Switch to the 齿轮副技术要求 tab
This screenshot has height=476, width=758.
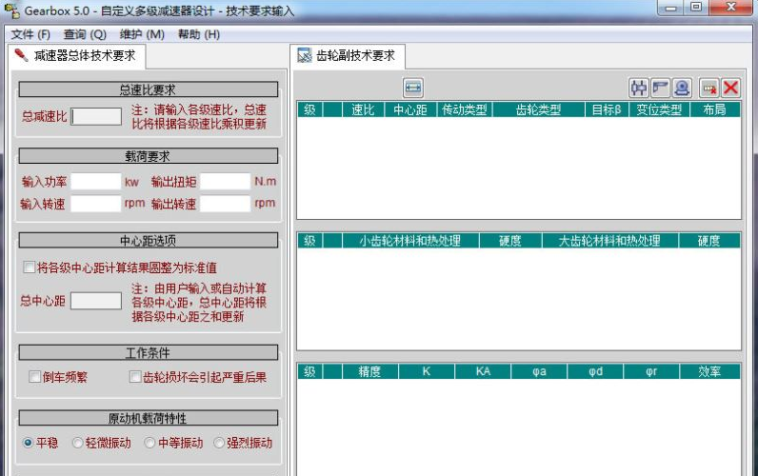click(349, 56)
